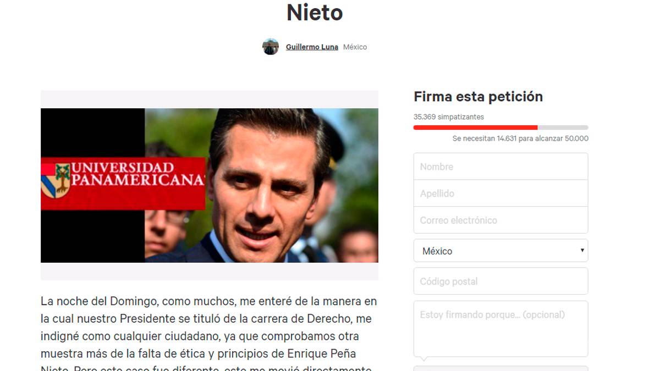660x371 pixels.
Task: Click the red filled part of the progress bar
Action: [475, 128]
